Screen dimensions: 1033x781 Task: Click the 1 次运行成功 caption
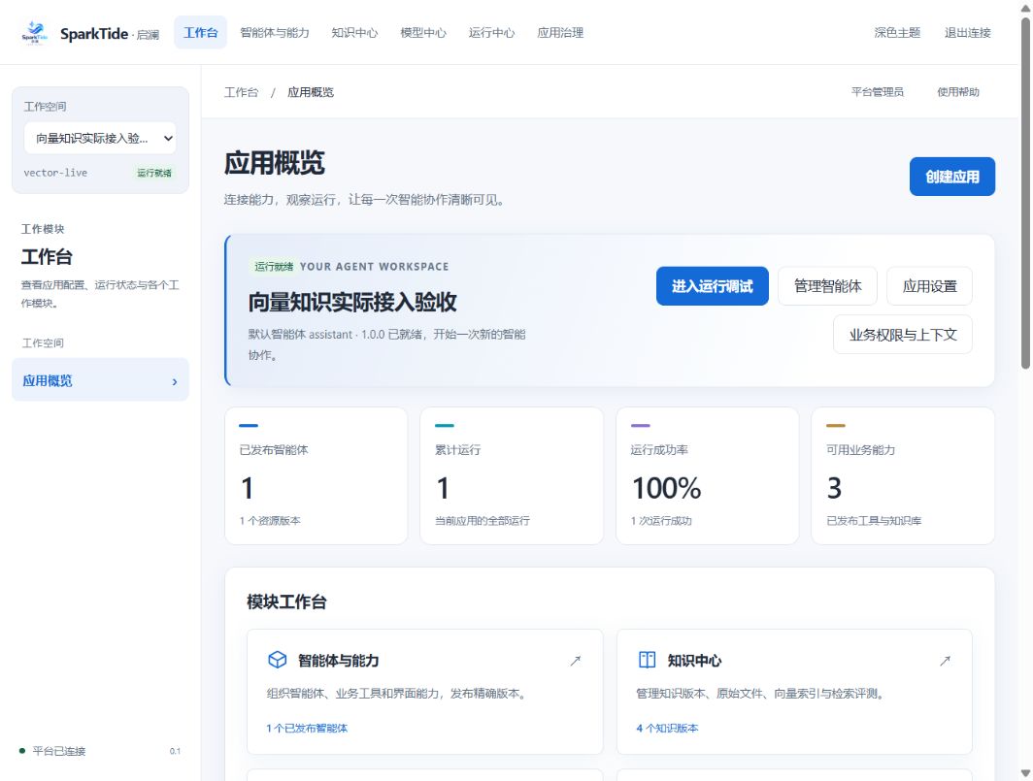click(661, 520)
